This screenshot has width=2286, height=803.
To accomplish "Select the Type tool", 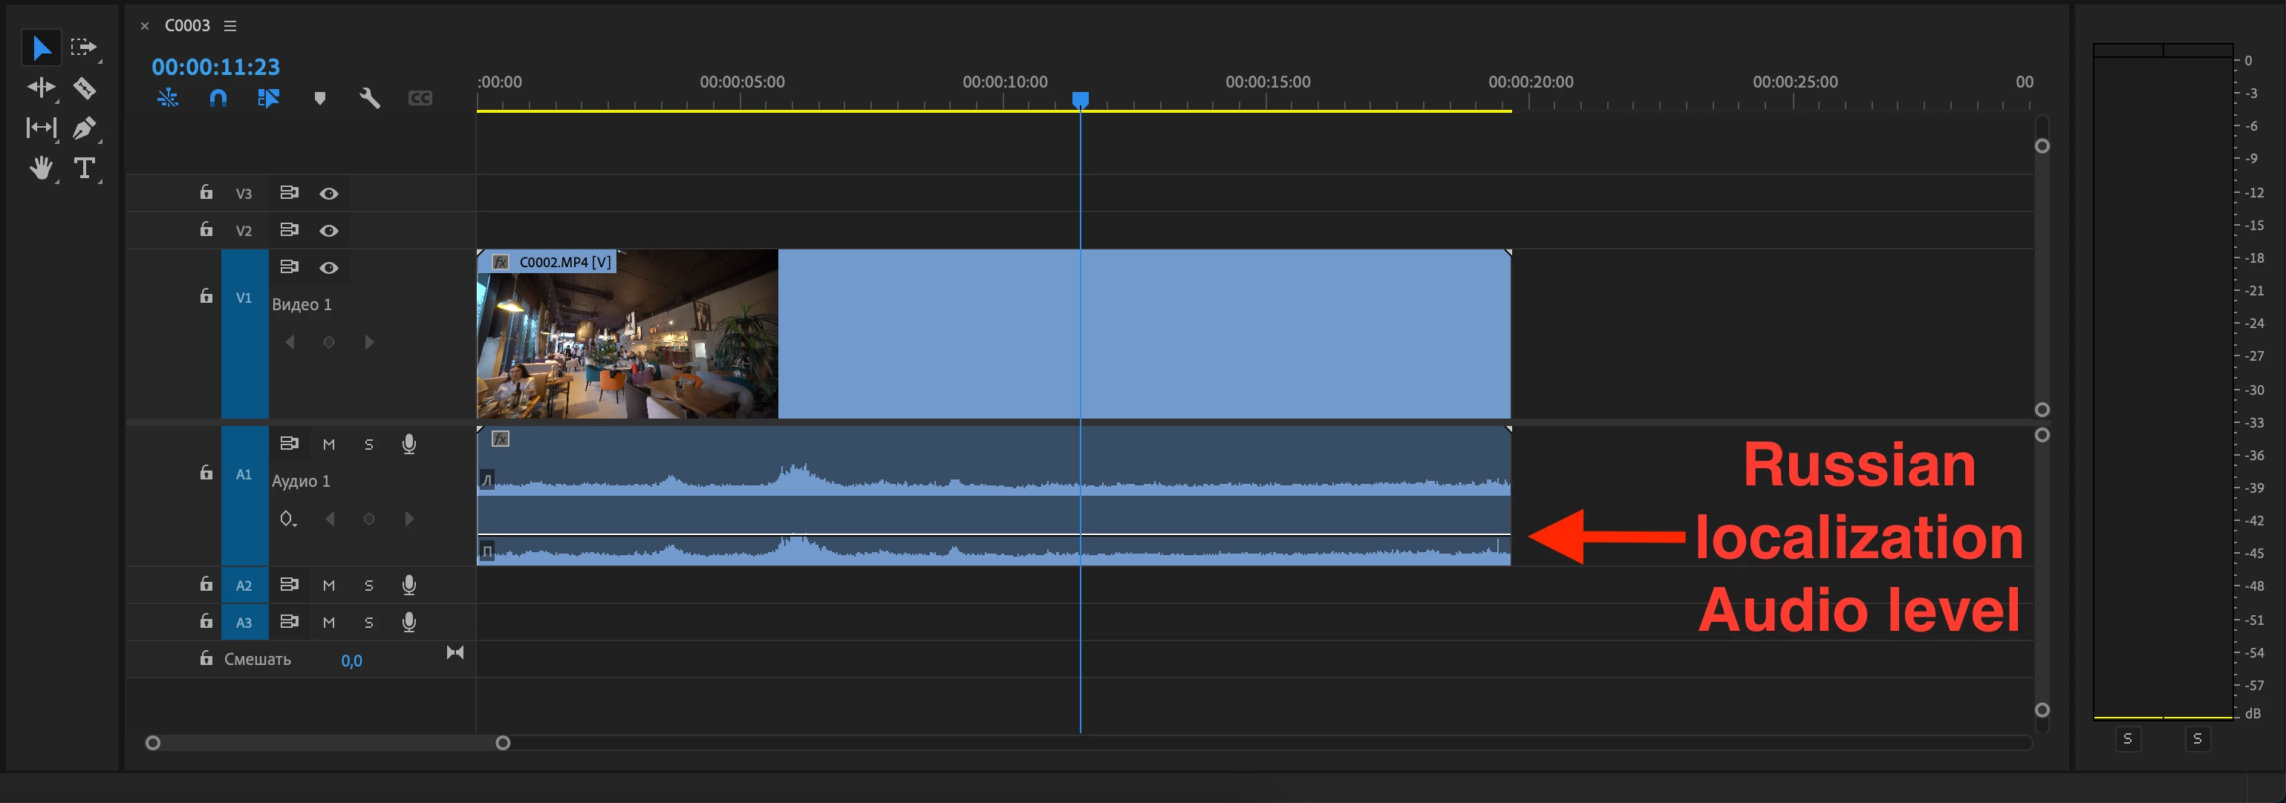I will (85, 168).
